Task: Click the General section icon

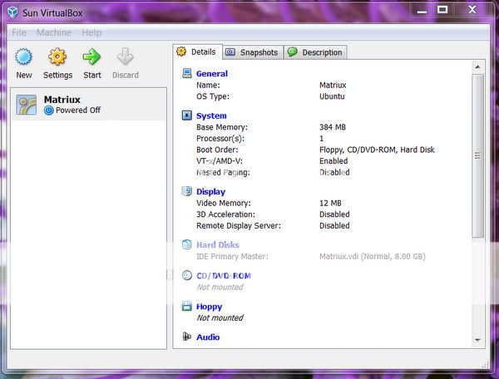Action: pyautogui.click(x=187, y=73)
